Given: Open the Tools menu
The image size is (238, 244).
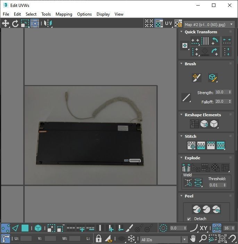Looking at the screenshot, I should (x=46, y=14).
